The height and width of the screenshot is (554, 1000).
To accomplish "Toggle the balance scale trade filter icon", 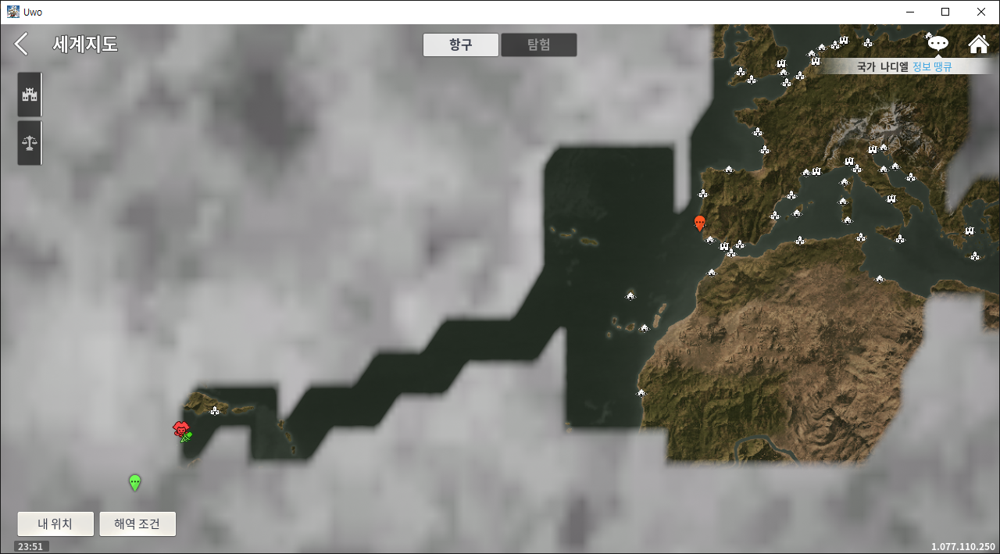I will coord(30,143).
